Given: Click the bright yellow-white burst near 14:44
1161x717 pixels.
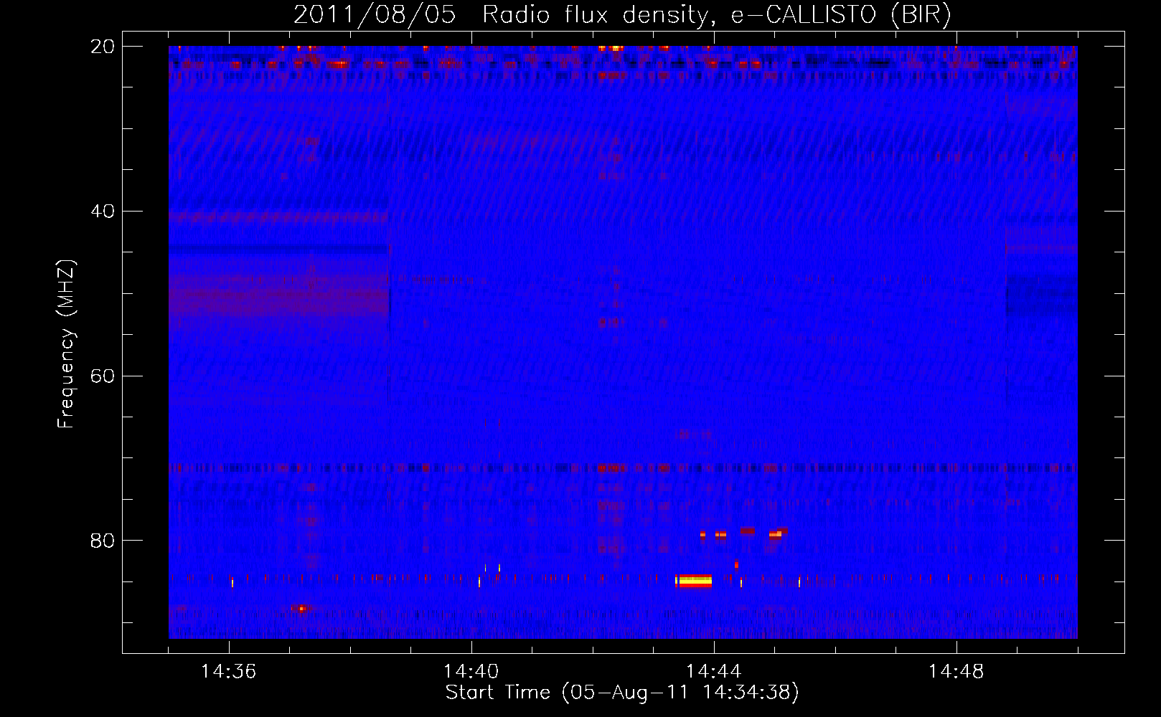Looking at the screenshot, I should (694, 581).
